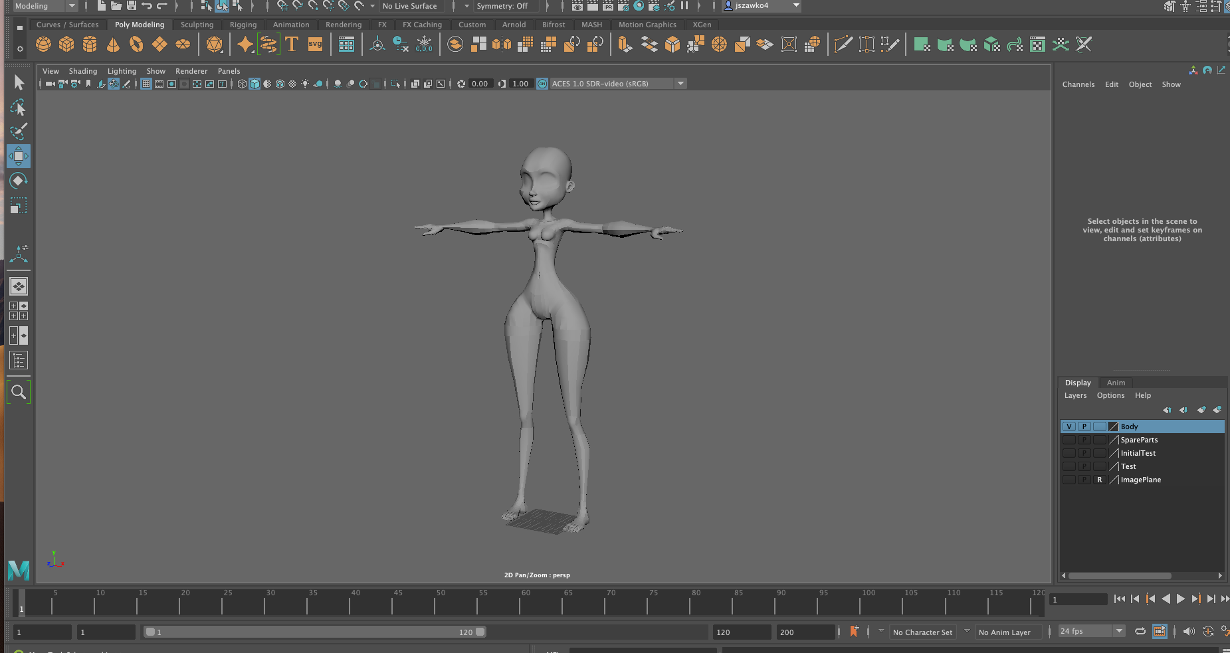Screen dimensions: 1230x653
Task: Open the ACES color space dropdown
Action: tap(680, 84)
